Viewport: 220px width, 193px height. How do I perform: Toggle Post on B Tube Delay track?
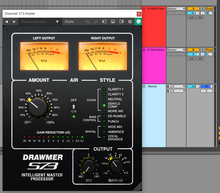(209, 50)
